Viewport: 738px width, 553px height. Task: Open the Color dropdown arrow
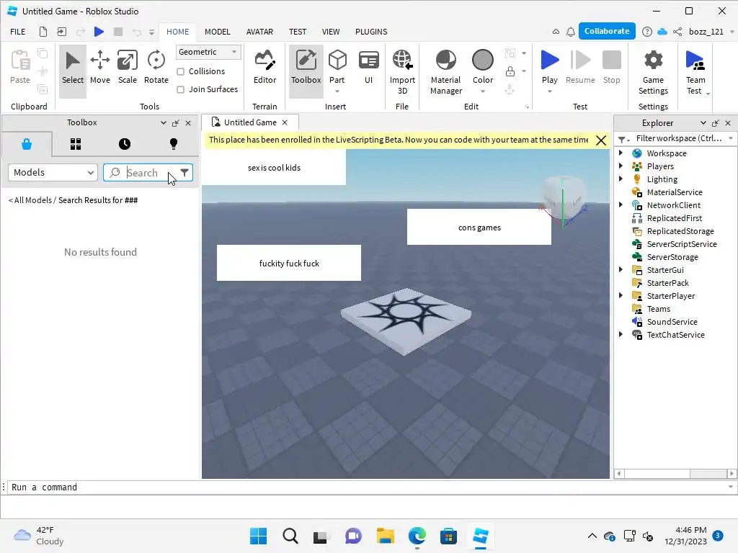482,91
